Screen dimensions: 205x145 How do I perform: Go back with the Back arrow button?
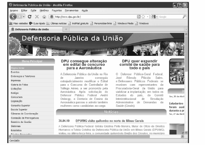click(x=13, y=16)
